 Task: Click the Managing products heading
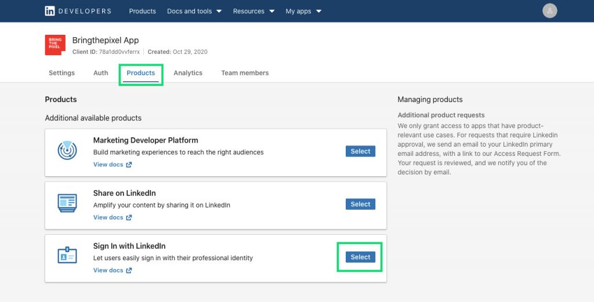coord(430,100)
